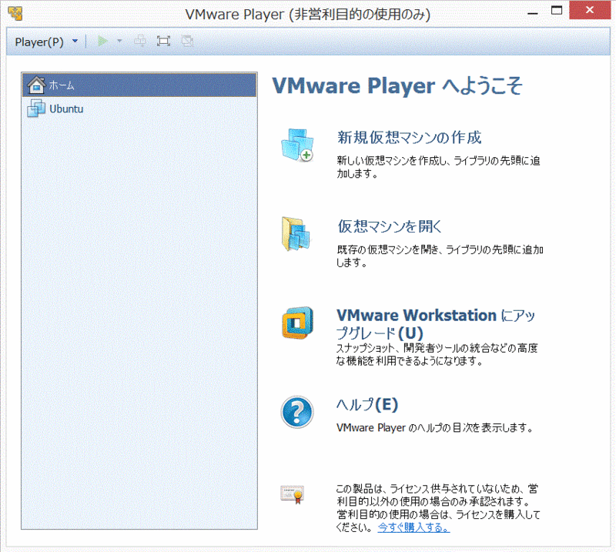This screenshot has height=552, width=616.
Task: Expand the Player menu dropdown arrow
Action: 75,41
